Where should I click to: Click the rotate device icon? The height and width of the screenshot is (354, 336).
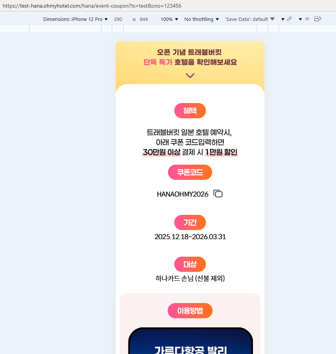[x=317, y=19]
